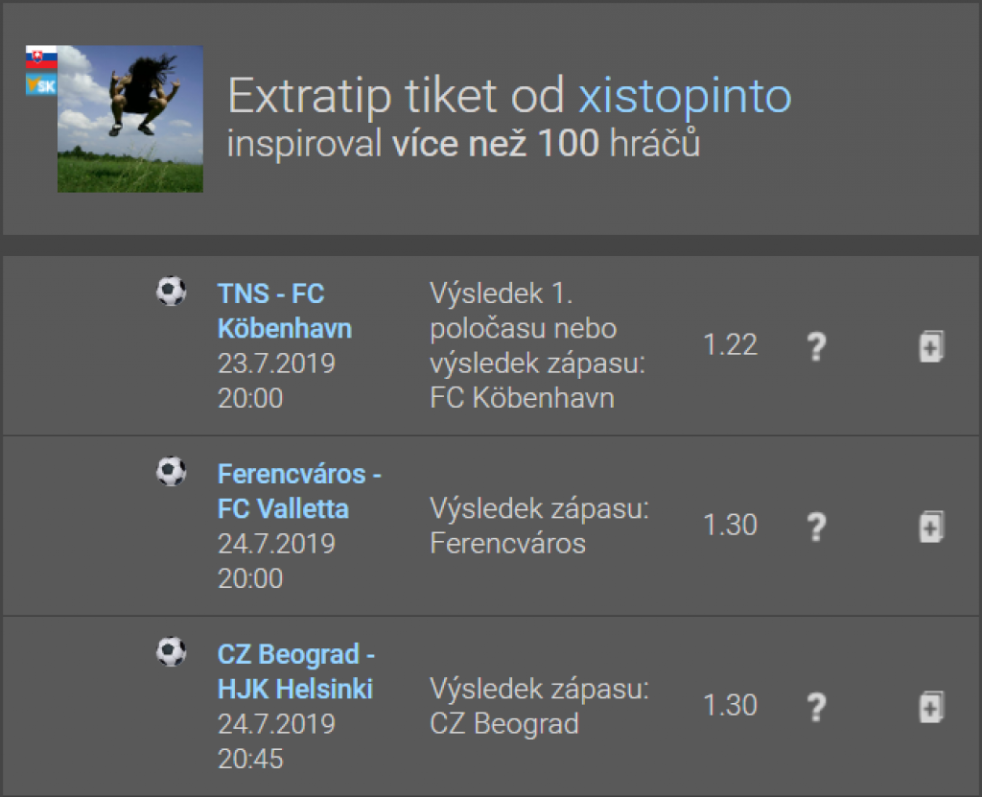
Task: Click the 1.30 odds for Ferencváros
Action: [731, 526]
